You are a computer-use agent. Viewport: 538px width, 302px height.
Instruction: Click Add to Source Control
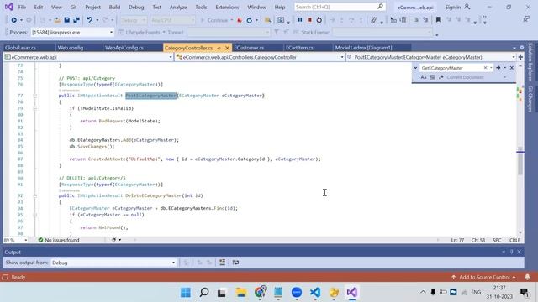tap(484, 277)
